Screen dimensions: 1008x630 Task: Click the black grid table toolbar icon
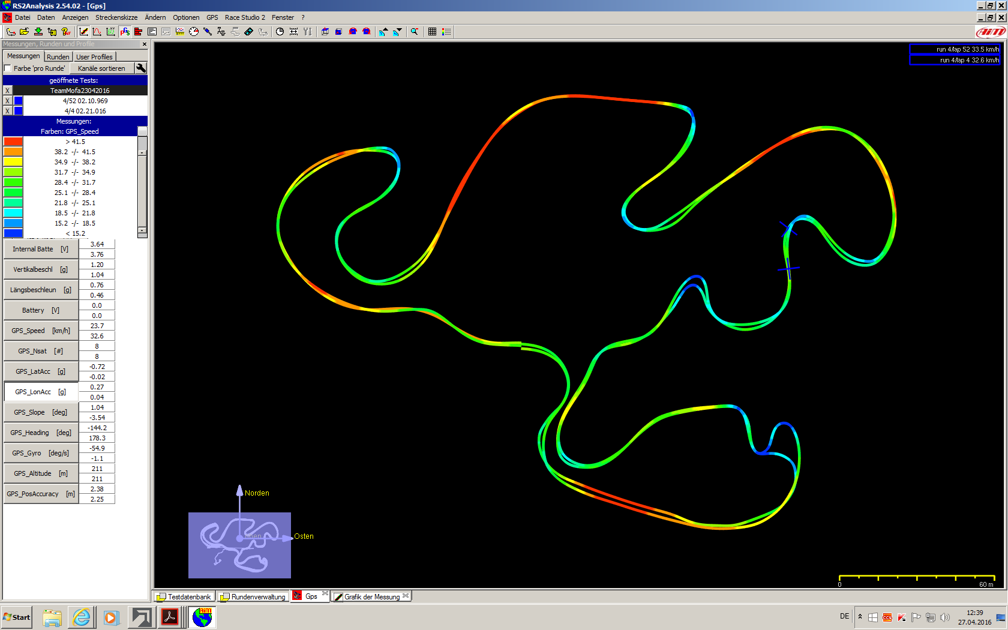pos(432,32)
